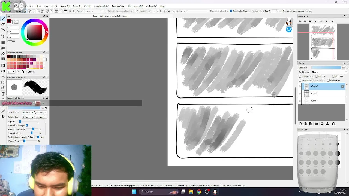Delete the selected layer trash icon
The image size is (349, 196).
pos(333,124)
